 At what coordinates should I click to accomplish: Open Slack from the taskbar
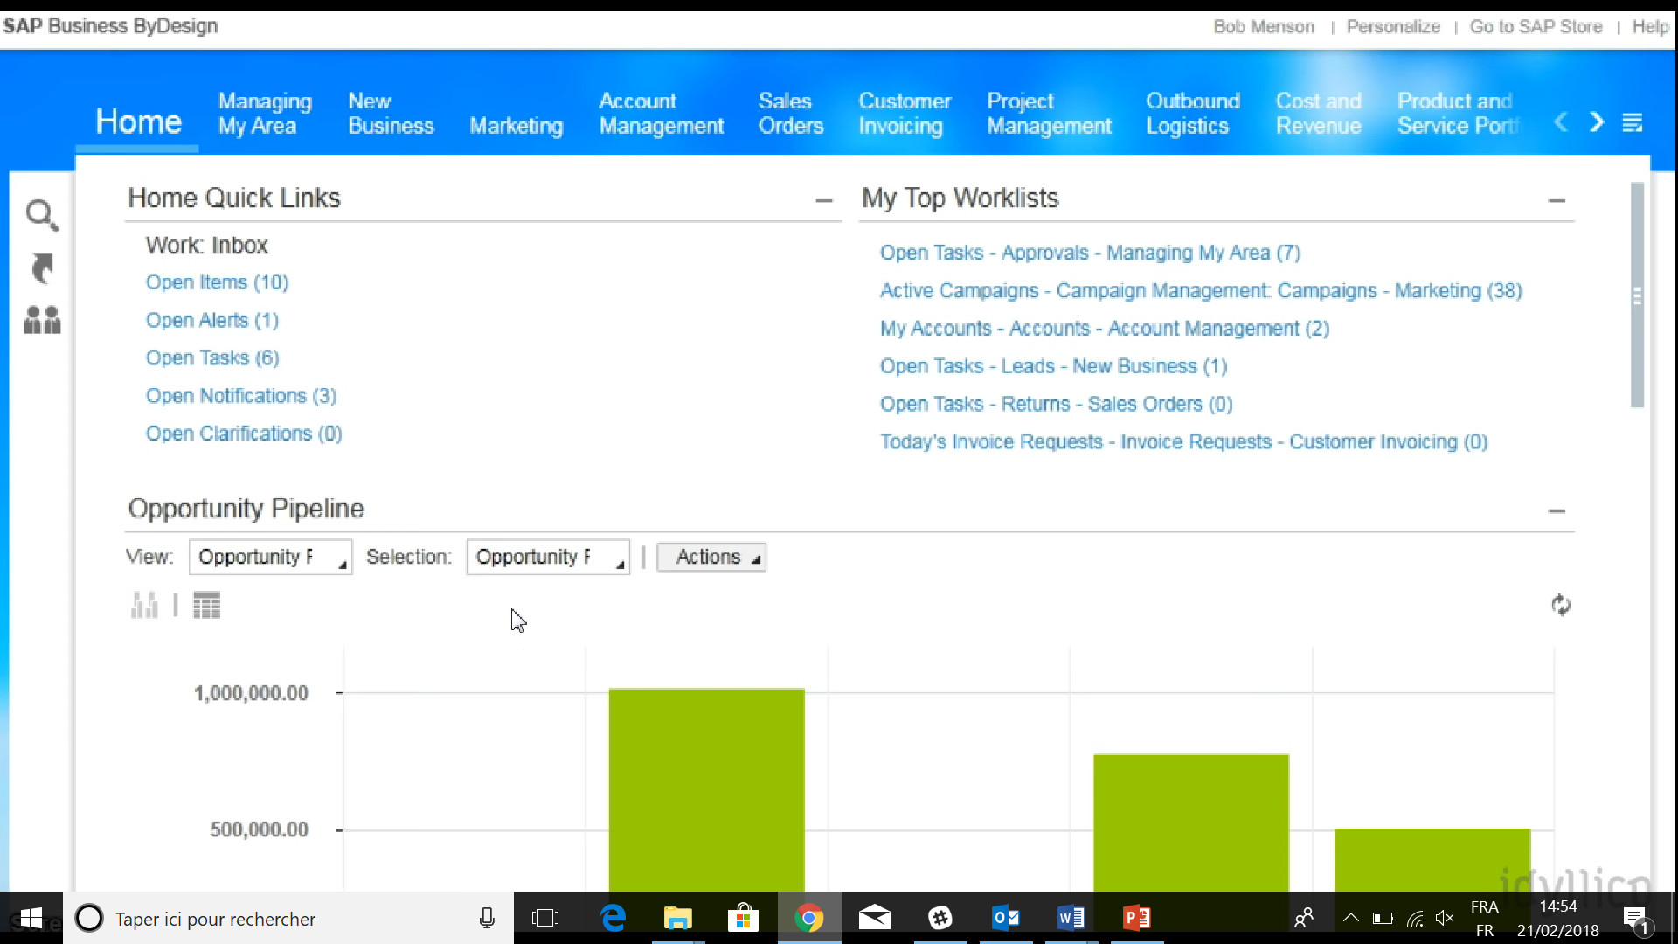940,918
